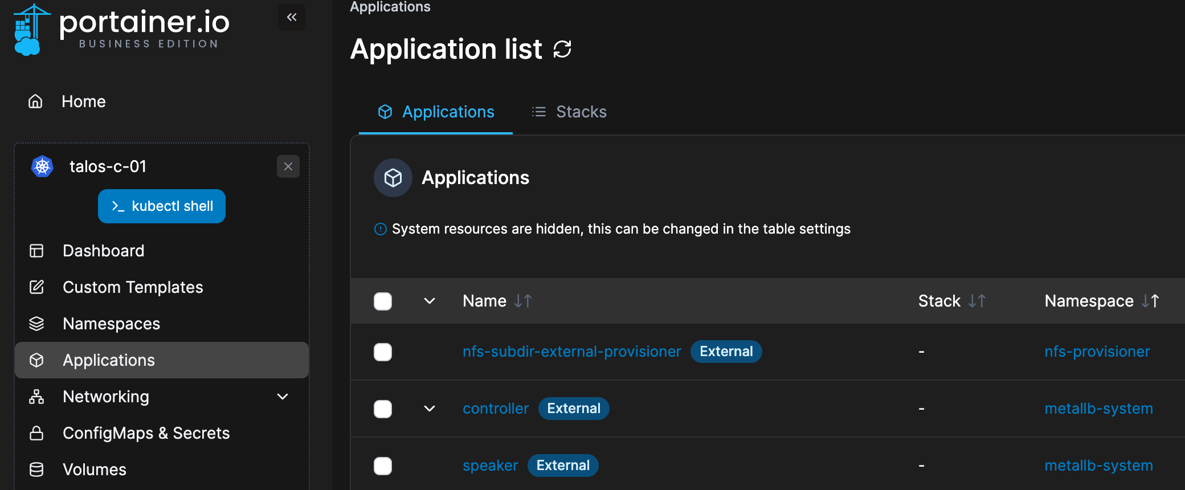Open the kubectl shell
1185x490 pixels.
(x=162, y=206)
